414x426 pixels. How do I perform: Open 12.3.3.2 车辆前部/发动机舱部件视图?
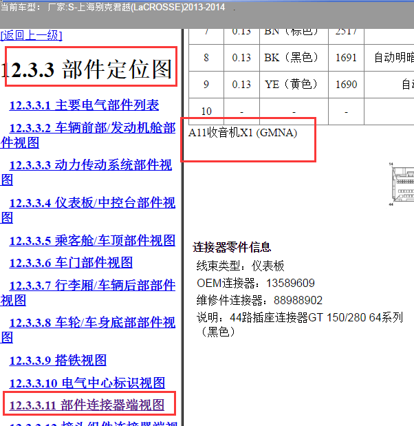(88, 136)
